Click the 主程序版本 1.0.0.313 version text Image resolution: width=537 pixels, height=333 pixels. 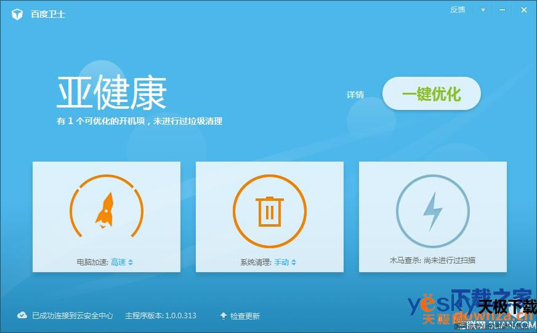click(160, 316)
